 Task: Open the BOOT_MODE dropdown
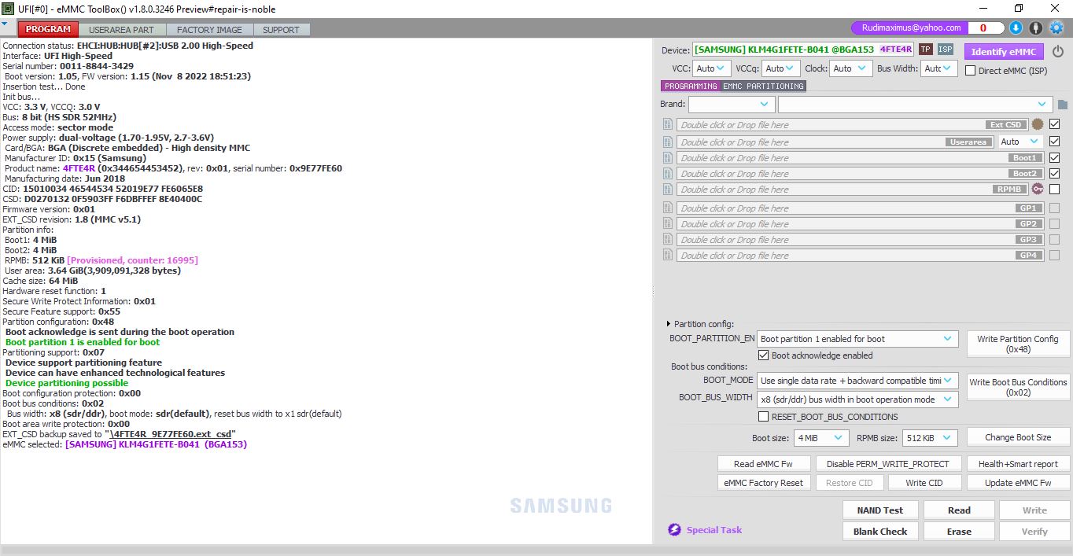coord(857,381)
